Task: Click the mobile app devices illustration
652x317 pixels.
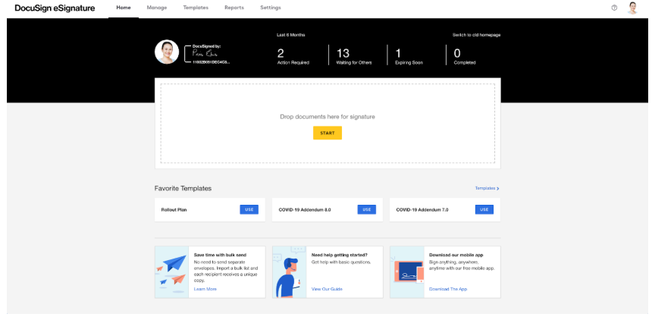Action: click(408, 271)
